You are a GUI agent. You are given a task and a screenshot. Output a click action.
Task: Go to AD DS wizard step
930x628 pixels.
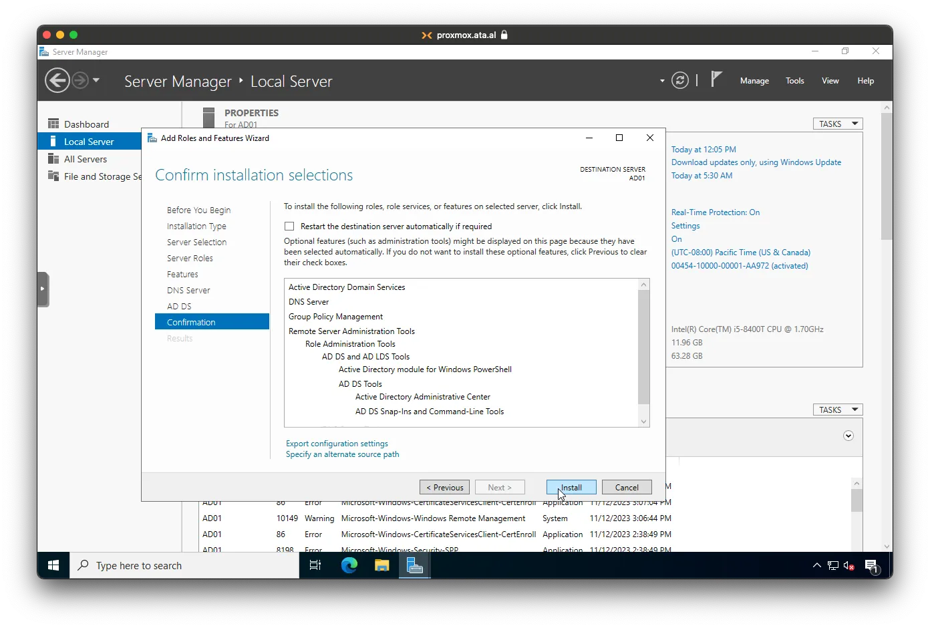pos(179,306)
